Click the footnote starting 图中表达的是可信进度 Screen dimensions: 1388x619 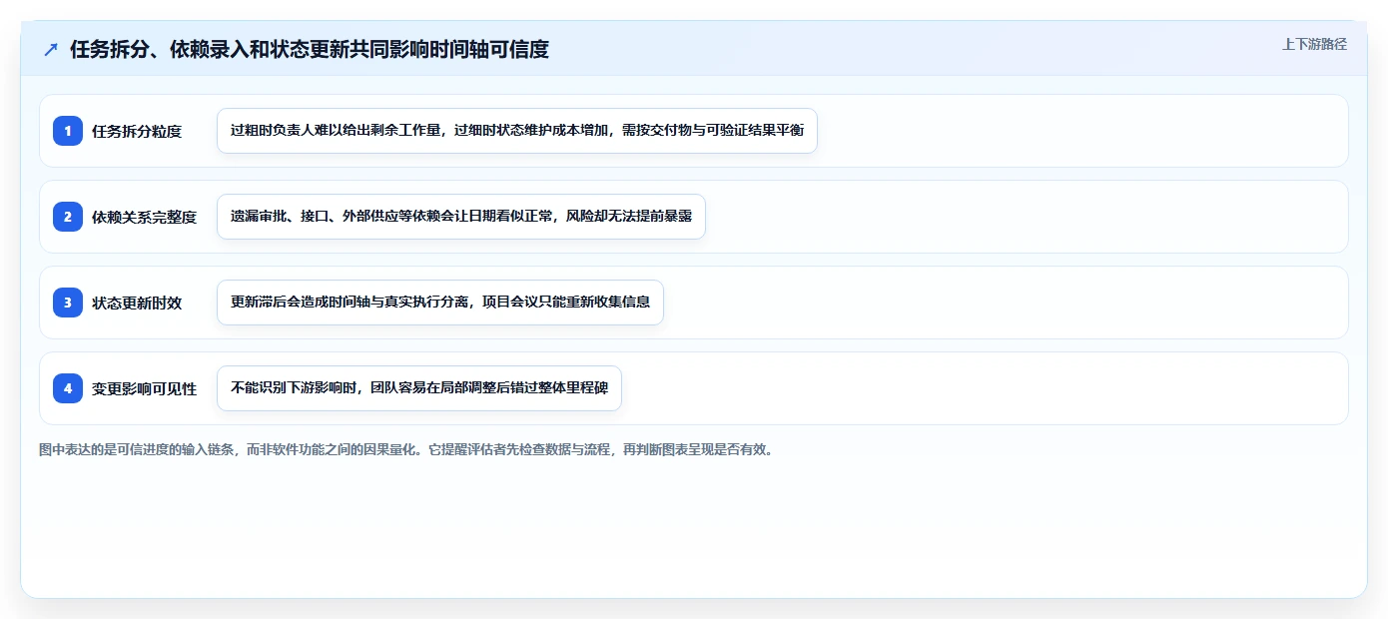[406, 449]
